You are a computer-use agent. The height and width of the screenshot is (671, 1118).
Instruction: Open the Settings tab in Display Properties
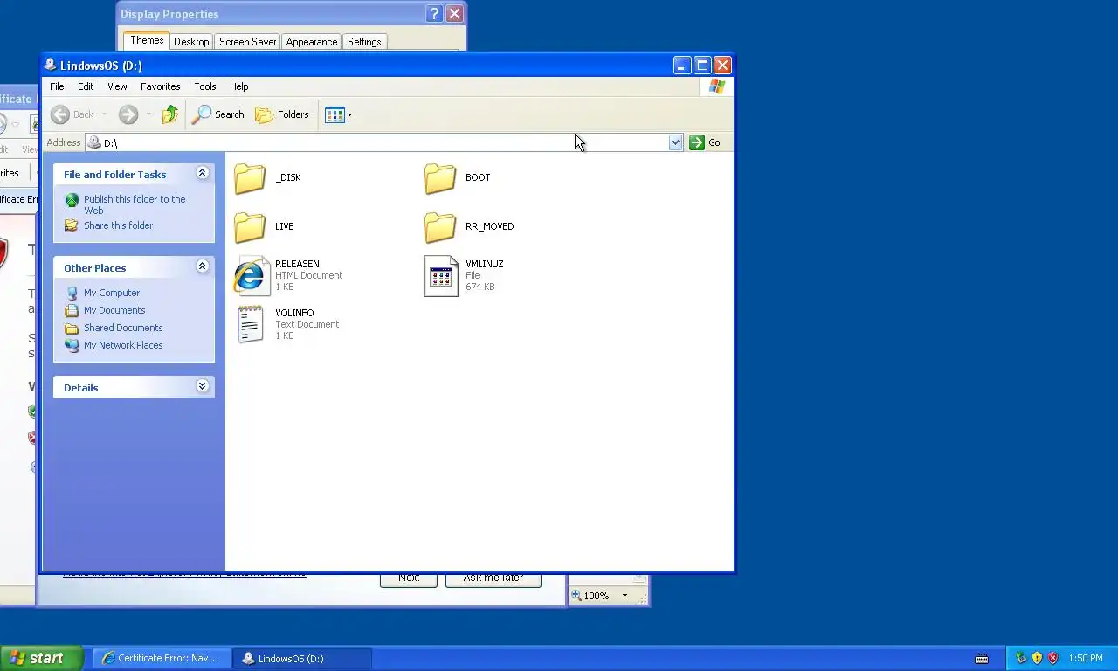pos(364,42)
